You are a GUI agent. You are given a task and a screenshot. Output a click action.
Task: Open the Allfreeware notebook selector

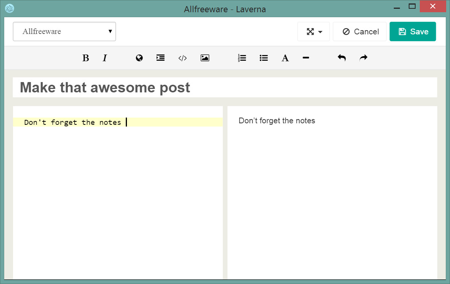[x=64, y=32]
